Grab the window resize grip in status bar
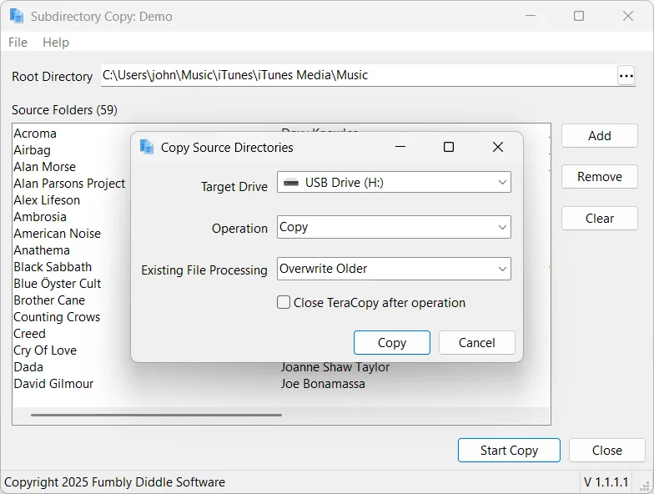The image size is (654, 494). [645, 486]
